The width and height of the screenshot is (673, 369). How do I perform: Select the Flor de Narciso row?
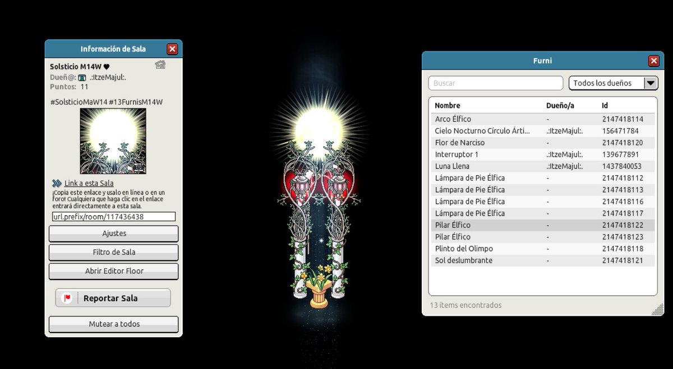coord(543,143)
